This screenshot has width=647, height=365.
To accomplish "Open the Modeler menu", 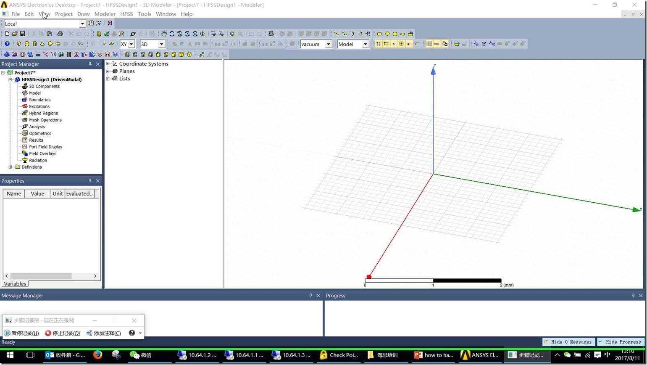I will [105, 14].
